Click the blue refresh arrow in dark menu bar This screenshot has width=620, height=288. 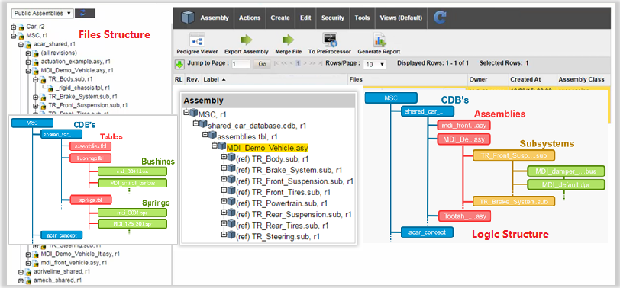click(x=440, y=18)
